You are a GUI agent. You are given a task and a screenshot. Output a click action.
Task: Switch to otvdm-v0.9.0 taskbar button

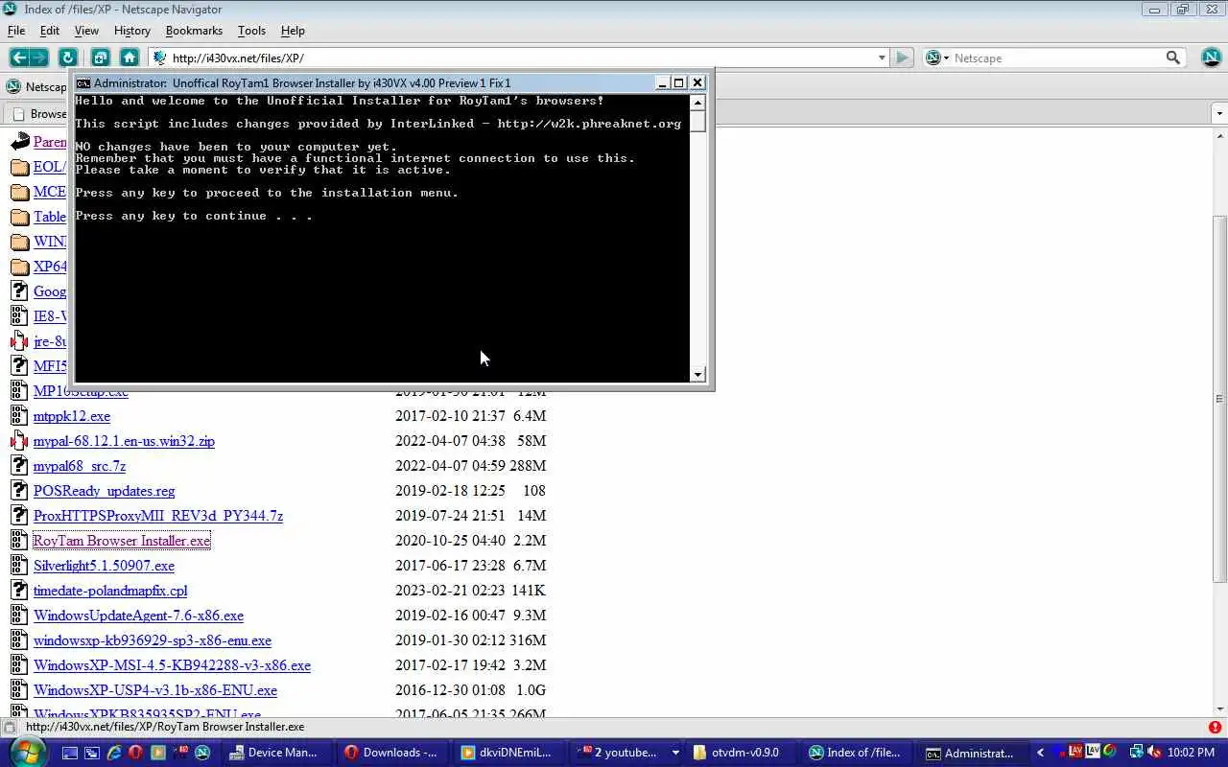(742, 753)
